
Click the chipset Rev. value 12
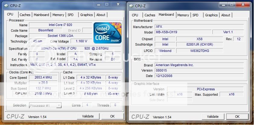[238, 39]
